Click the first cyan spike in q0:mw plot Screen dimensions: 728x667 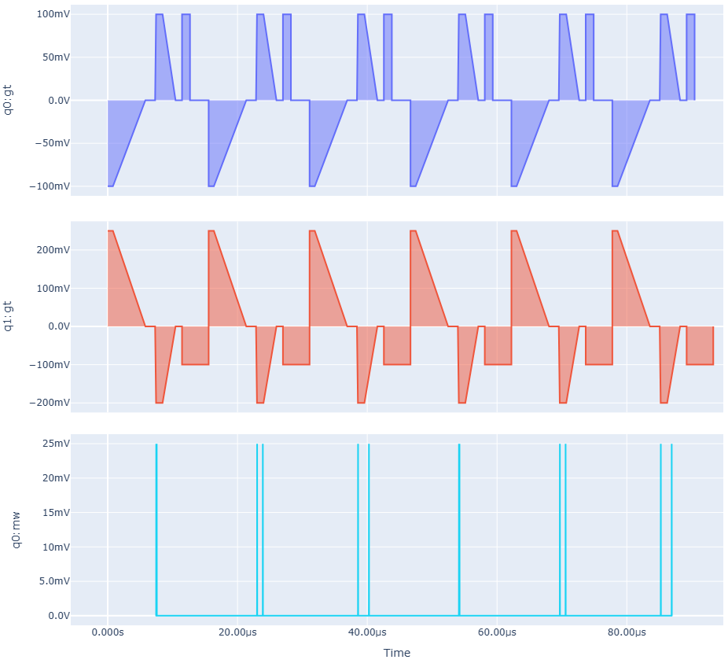pos(156,527)
